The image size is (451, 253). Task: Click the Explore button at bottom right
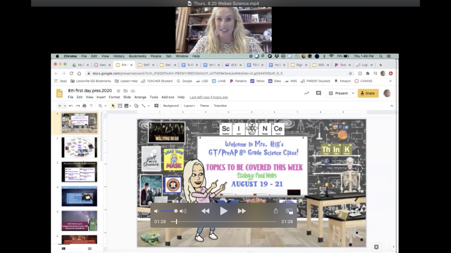[376, 247]
